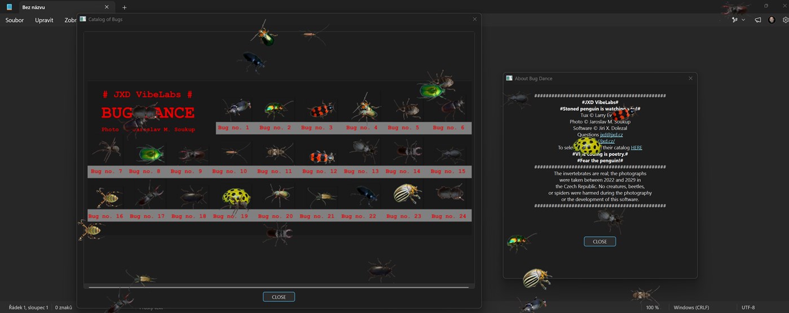Choose the bug image above Bug no. 4

click(x=364, y=108)
